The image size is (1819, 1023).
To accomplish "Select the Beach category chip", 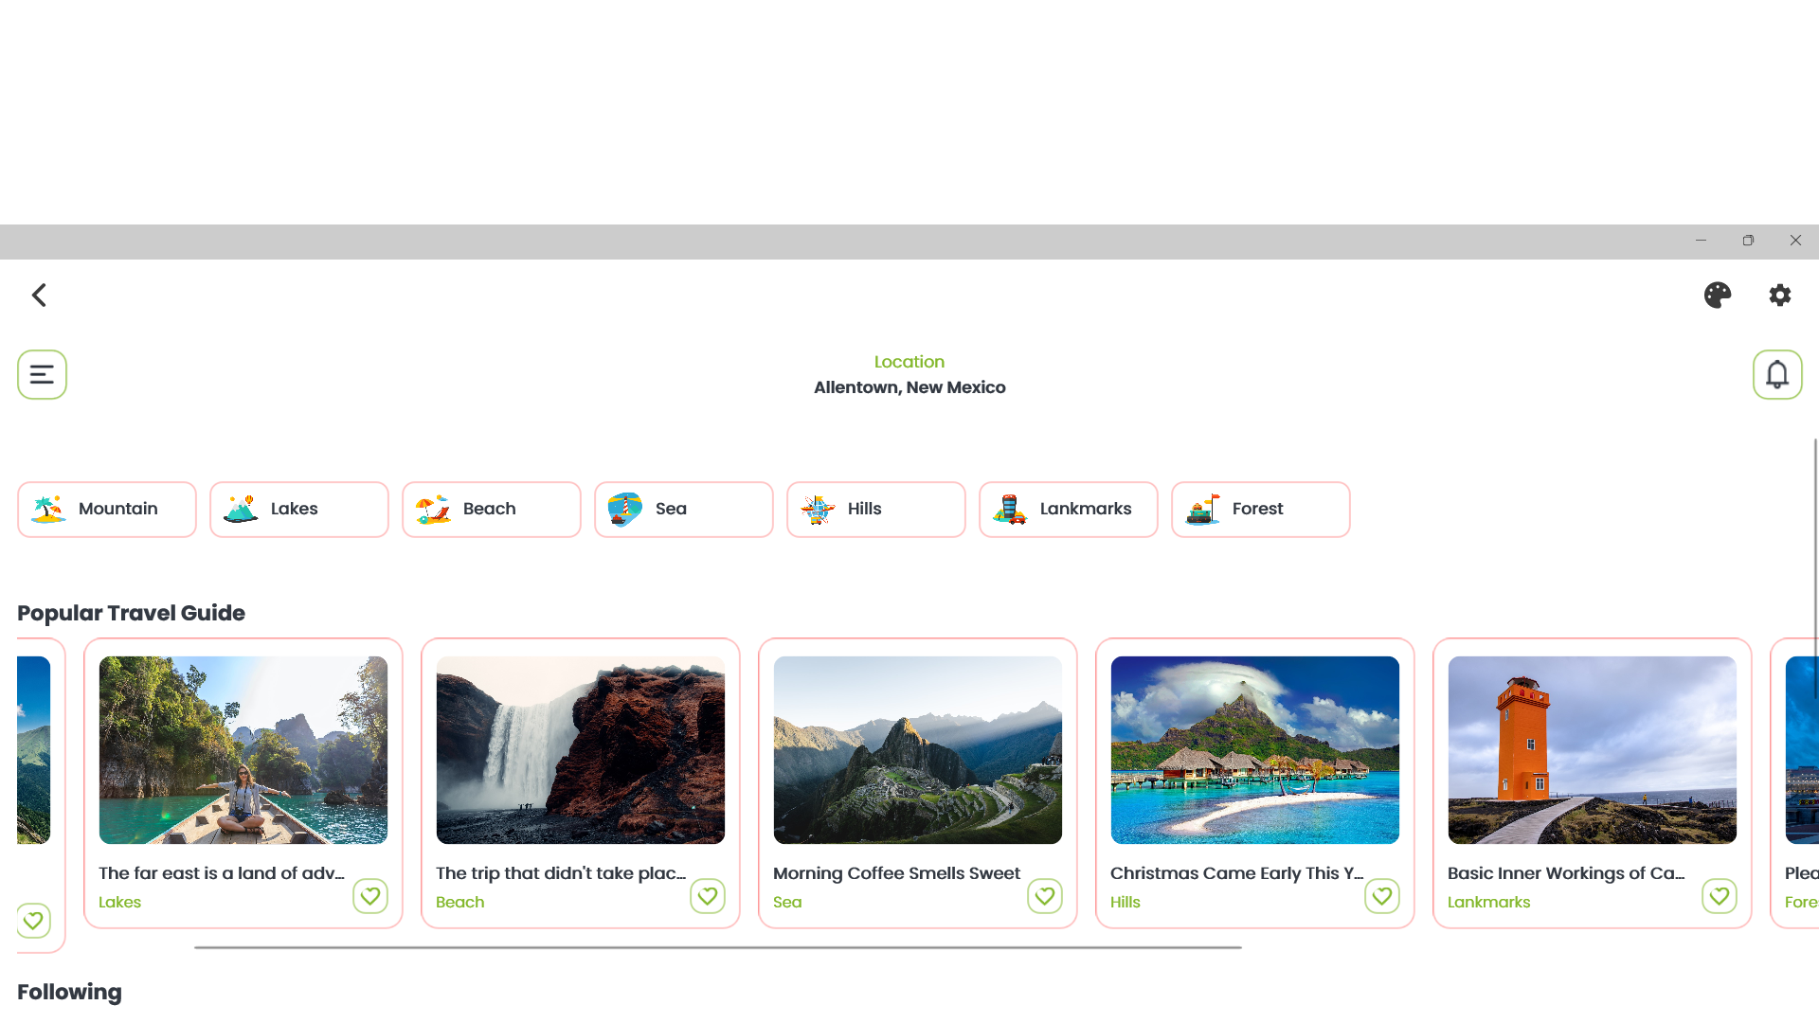I will [492, 510].
